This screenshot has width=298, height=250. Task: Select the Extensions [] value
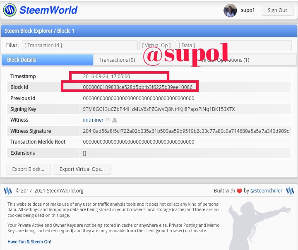(x=84, y=153)
